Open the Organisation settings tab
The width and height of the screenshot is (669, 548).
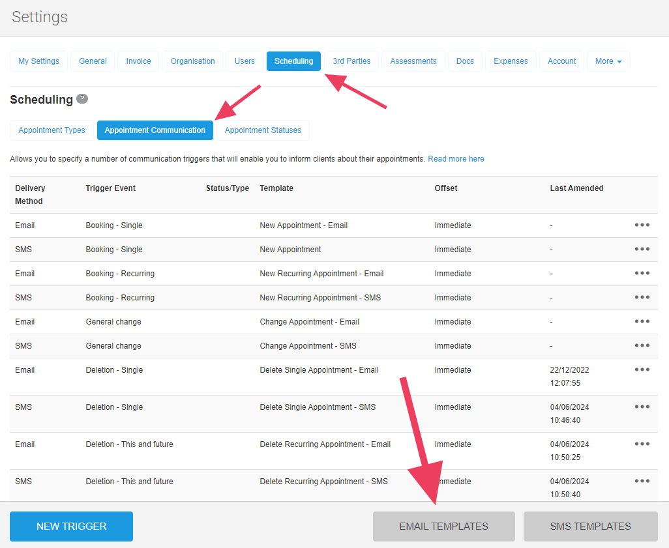(192, 61)
